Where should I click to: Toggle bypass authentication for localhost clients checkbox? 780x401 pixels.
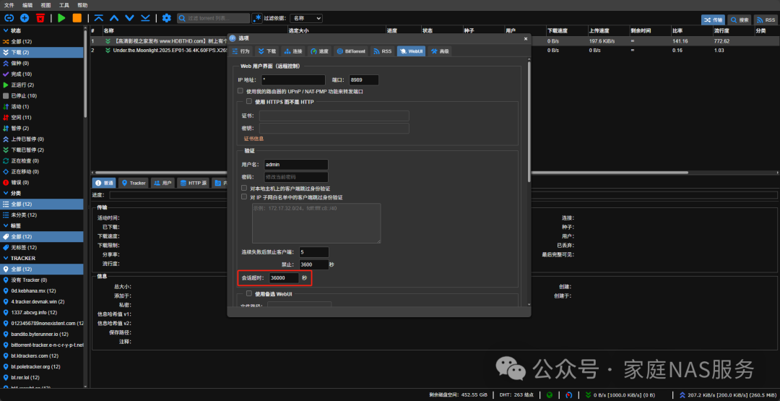[244, 188]
